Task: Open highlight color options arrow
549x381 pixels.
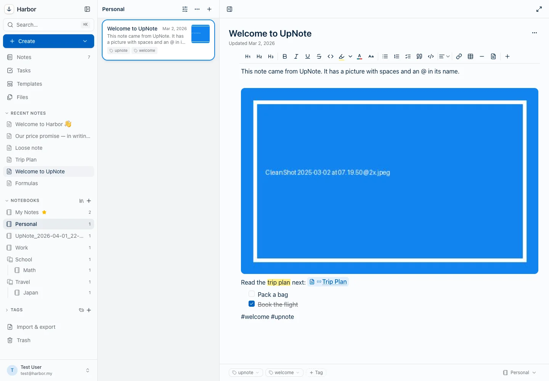Action: (350, 56)
